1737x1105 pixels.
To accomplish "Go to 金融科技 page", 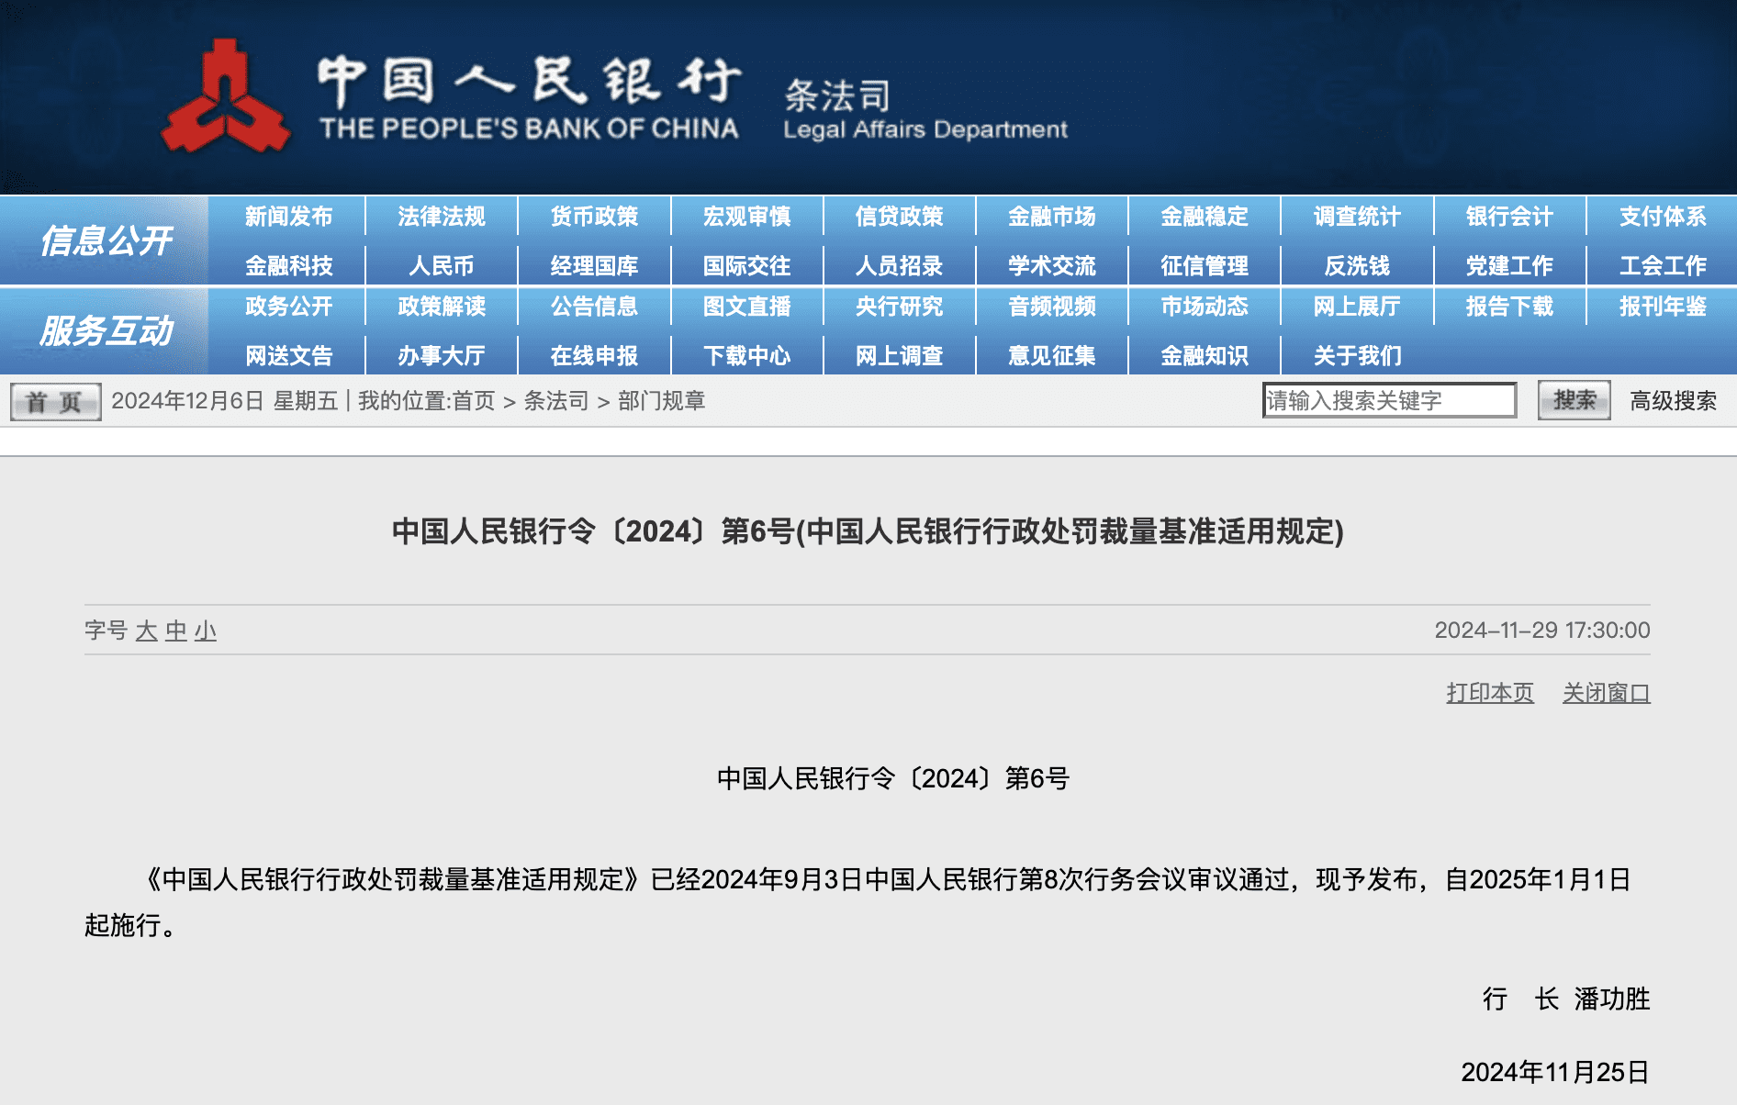I will click(x=288, y=266).
